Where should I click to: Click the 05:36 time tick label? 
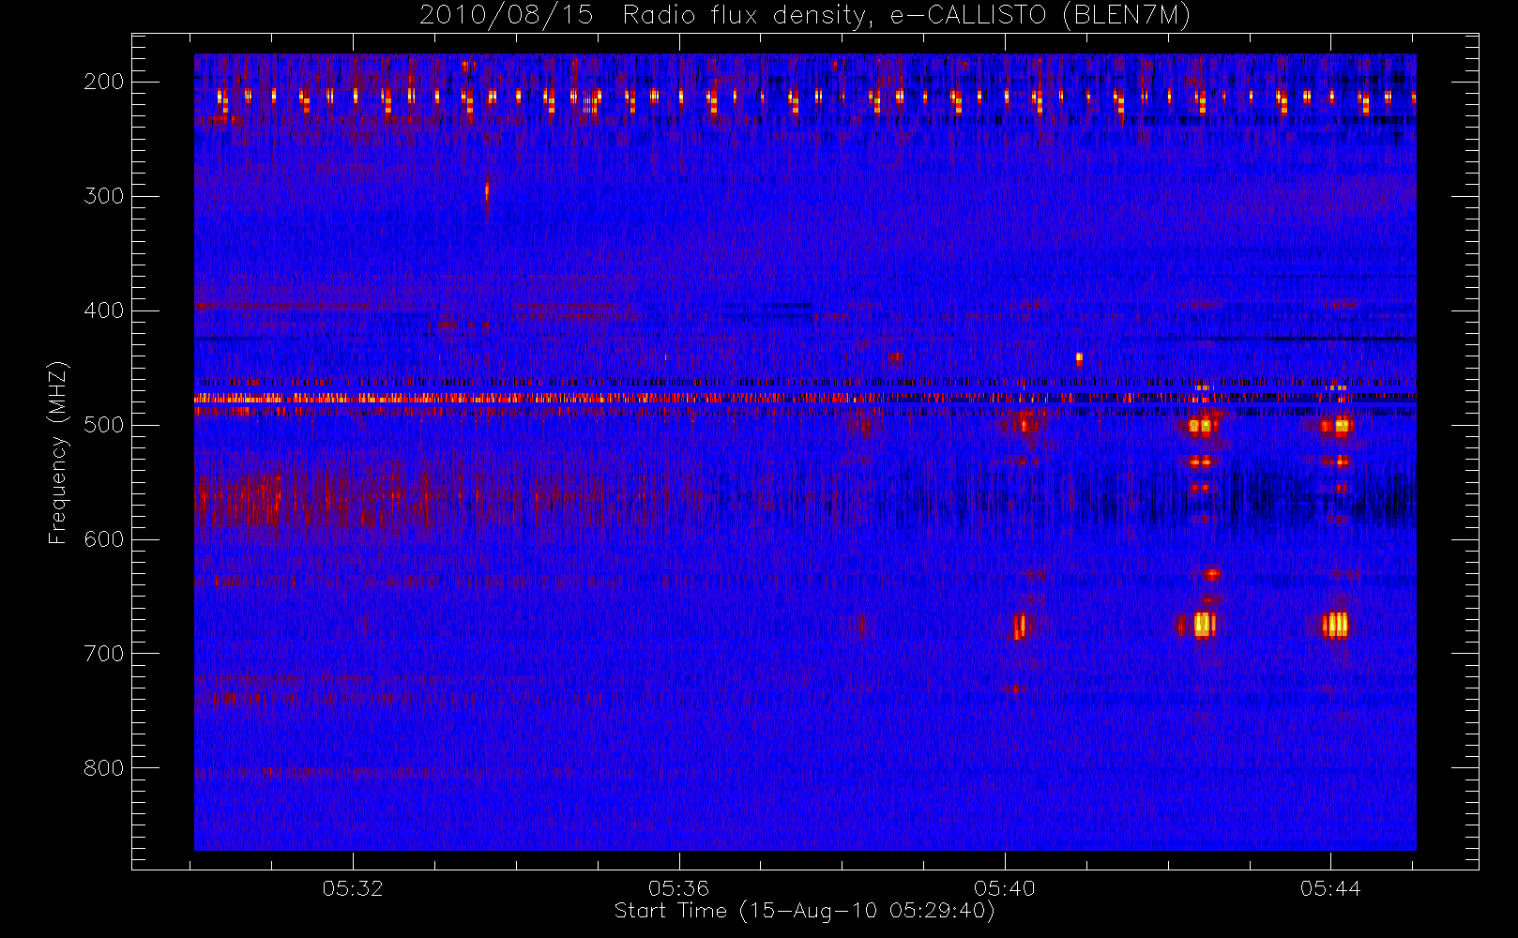(678, 888)
